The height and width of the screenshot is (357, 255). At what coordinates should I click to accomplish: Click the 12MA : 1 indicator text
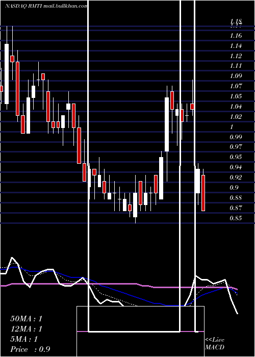point(27,329)
